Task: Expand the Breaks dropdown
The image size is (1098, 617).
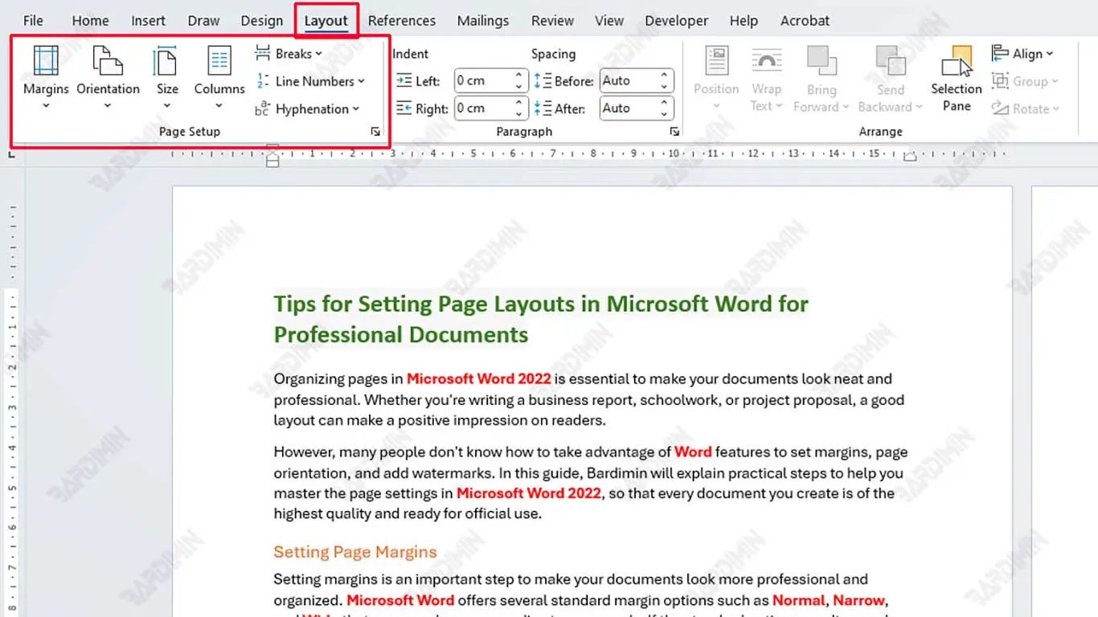Action: coord(289,54)
